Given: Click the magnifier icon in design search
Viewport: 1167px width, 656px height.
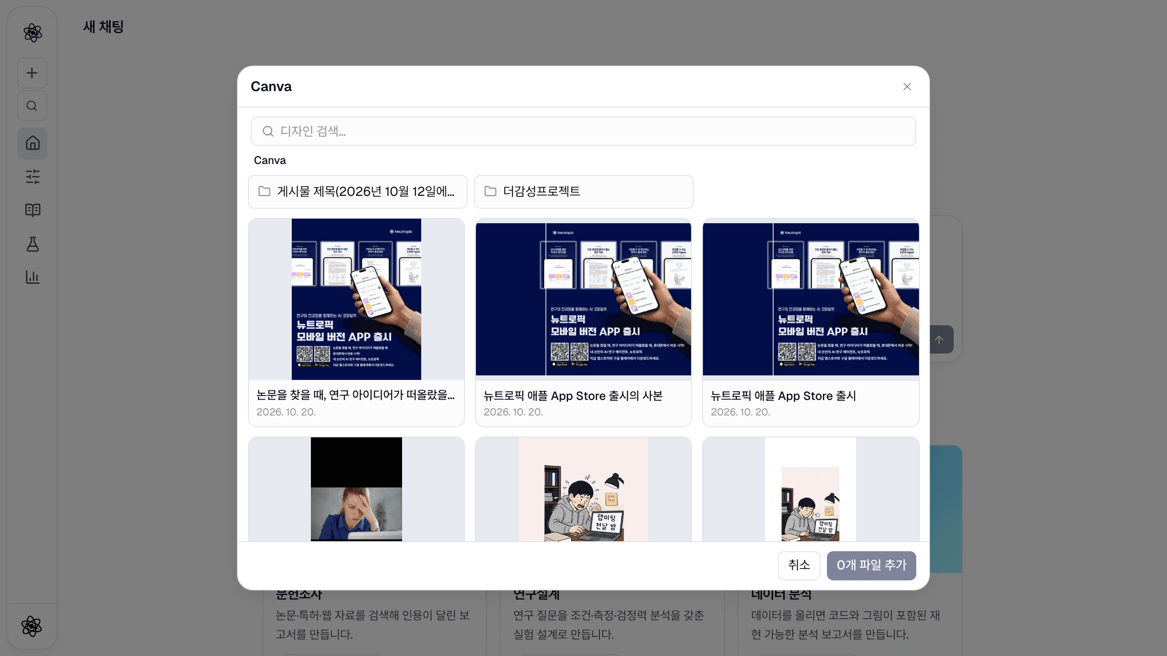Looking at the screenshot, I should pos(268,131).
